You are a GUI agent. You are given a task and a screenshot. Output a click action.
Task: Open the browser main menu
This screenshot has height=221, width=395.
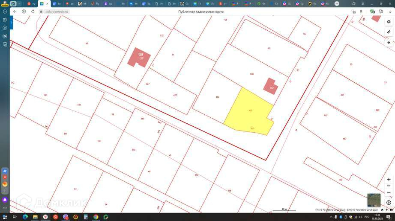coord(363,4)
